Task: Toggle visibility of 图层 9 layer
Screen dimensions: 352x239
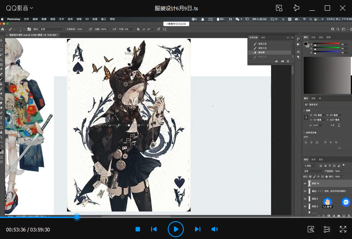Action: click(x=305, y=198)
